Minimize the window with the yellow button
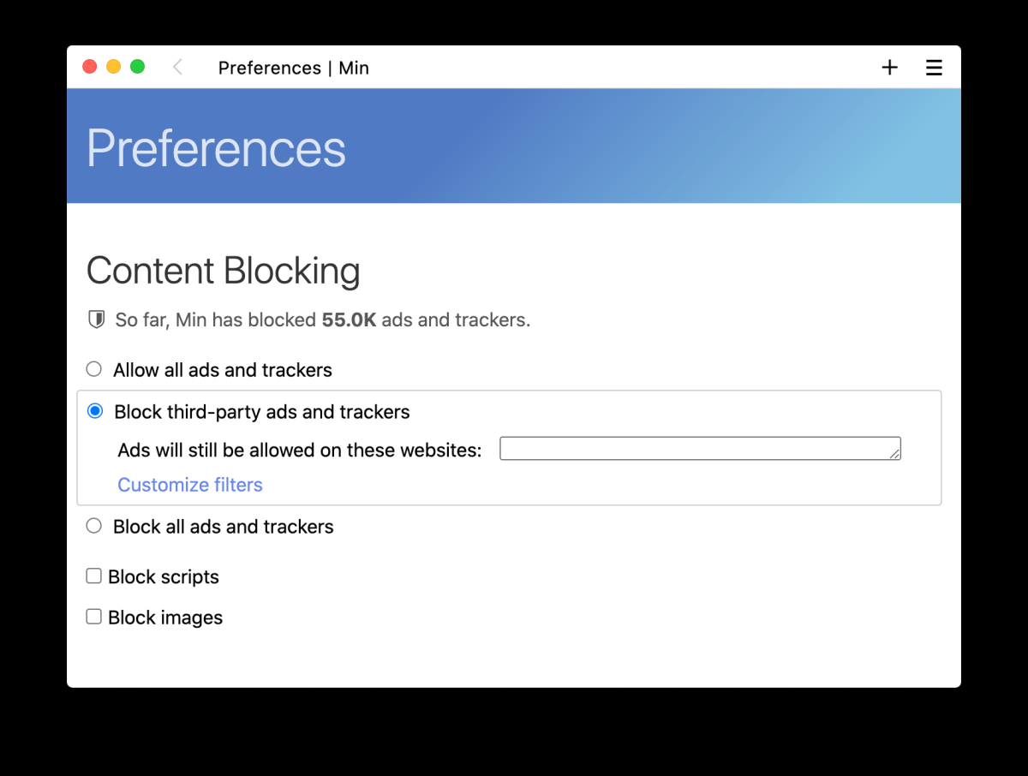The width and height of the screenshot is (1028, 776). click(113, 67)
